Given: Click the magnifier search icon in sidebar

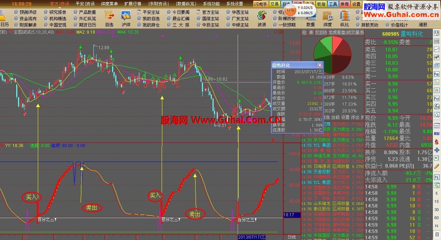Looking at the screenshot, I should pyautogui.click(x=436, y=114).
